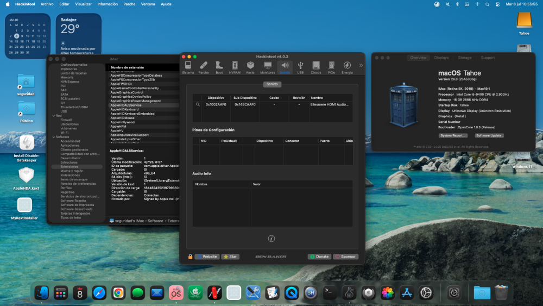Collapse the Software section in System Report sidebar
Screen dimensions: 543x306
pos(54,137)
